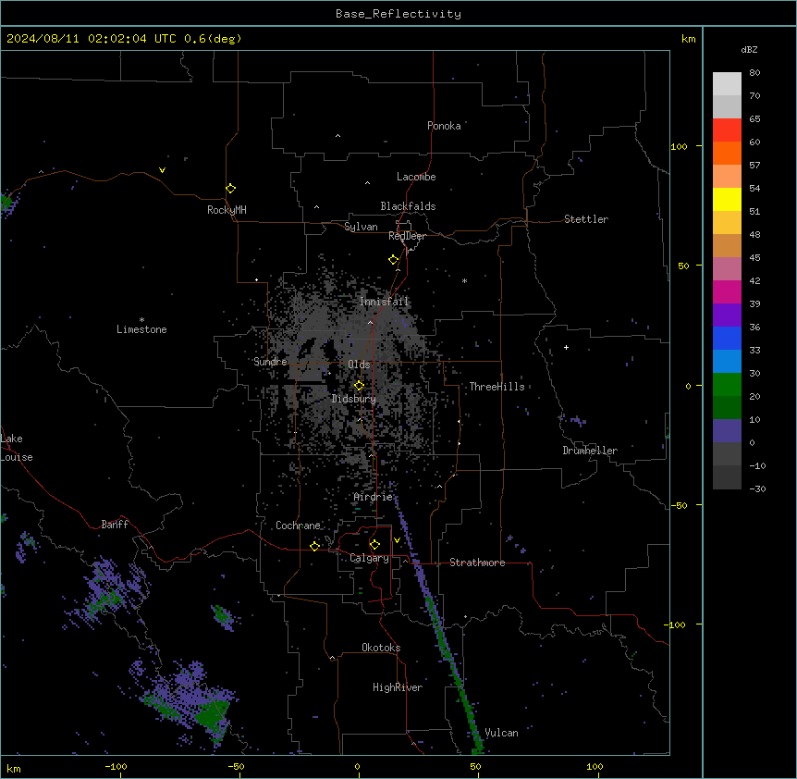The image size is (797, 779).
Task: Click the Okotoks label
Action: click(381, 648)
